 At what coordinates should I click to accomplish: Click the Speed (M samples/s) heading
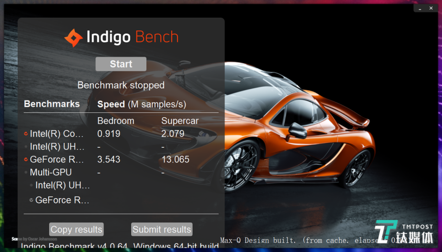(x=142, y=104)
